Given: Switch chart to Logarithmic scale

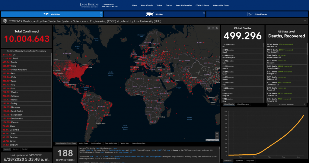Looking at the screenshot, I should [x=239, y=161].
